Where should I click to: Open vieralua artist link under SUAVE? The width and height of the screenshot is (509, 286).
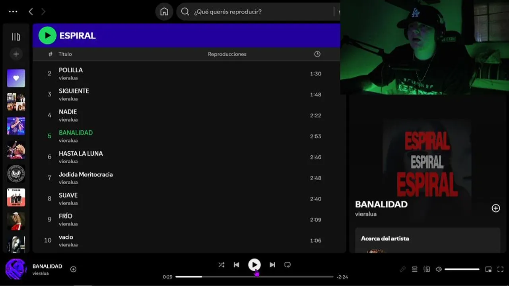click(68, 203)
